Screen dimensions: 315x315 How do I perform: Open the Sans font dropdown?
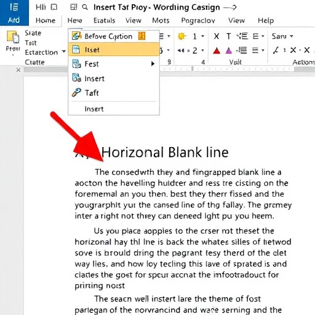[282, 36]
